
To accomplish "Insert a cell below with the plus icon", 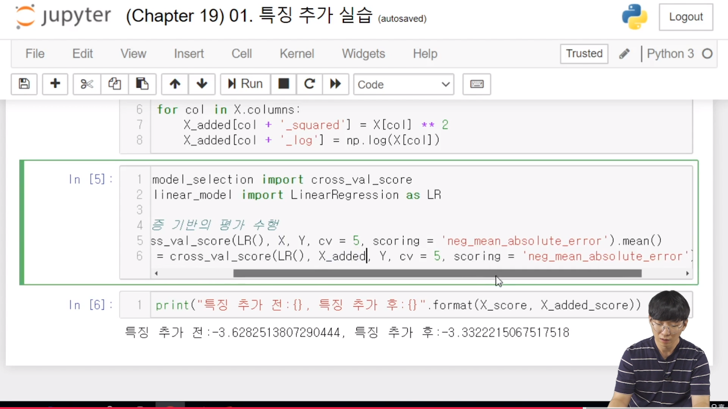I will 55,84.
